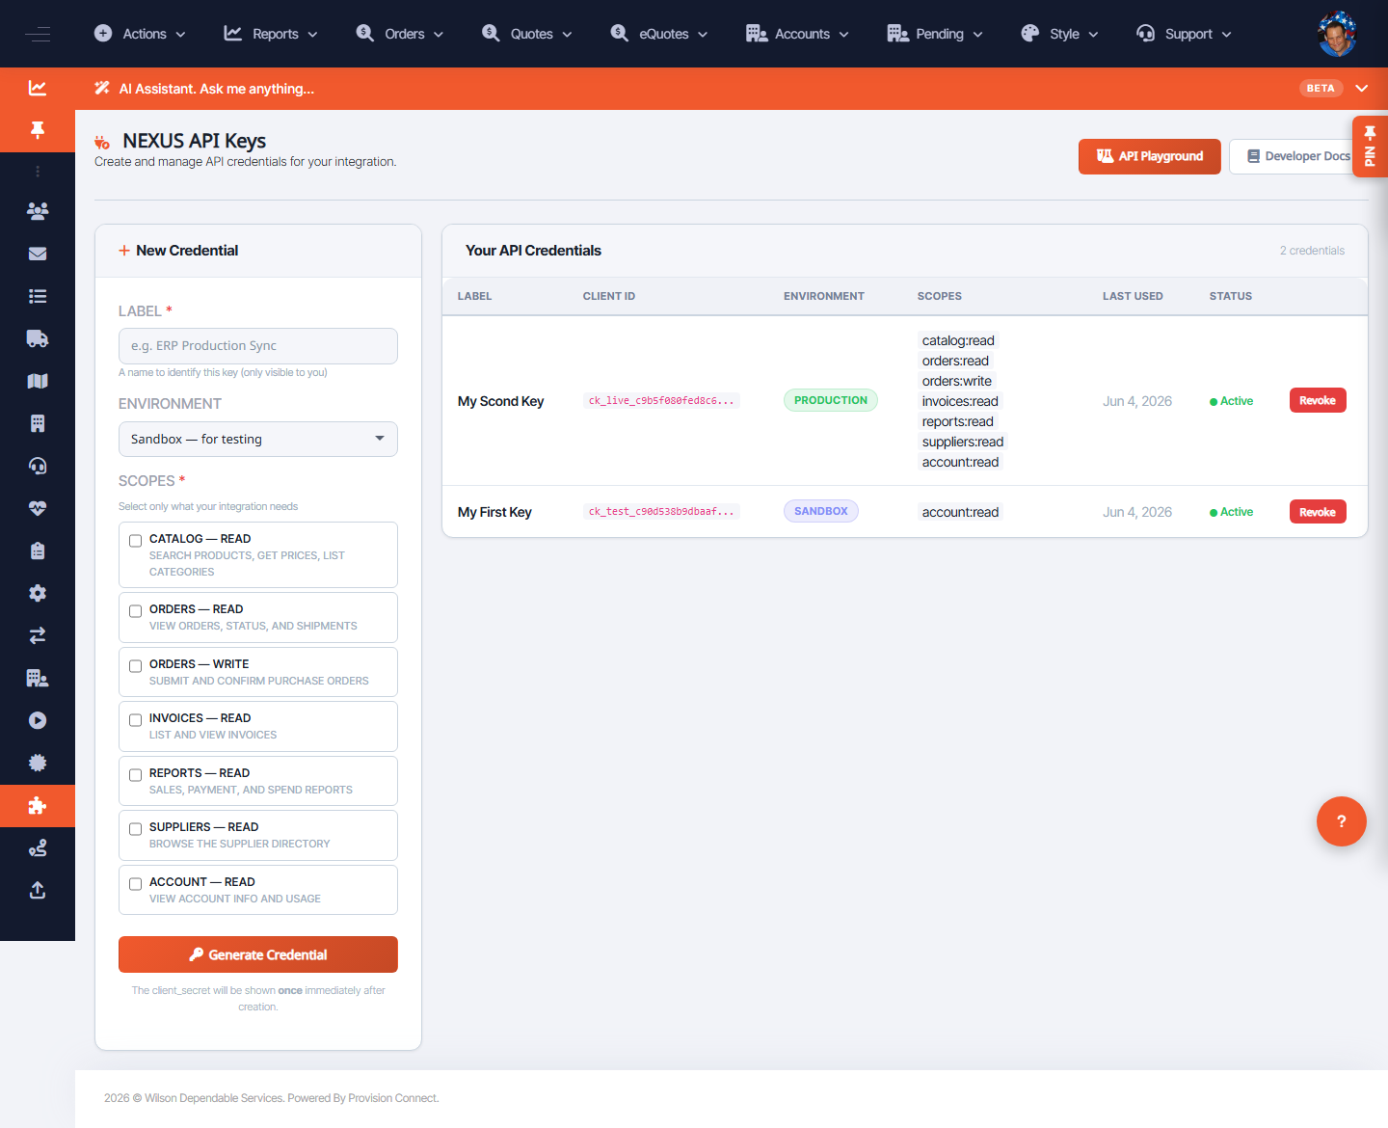The width and height of the screenshot is (1388, 1128).
Task: Open the play circle sidebar icon
Action: pos(38,720)
